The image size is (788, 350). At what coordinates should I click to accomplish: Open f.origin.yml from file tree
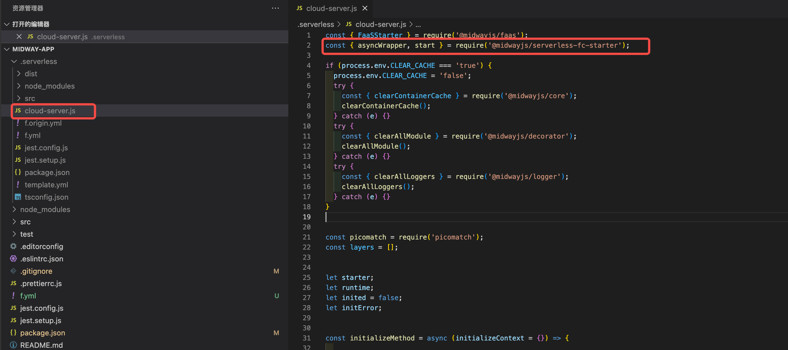pyautogui.click(x=43, y=123)
